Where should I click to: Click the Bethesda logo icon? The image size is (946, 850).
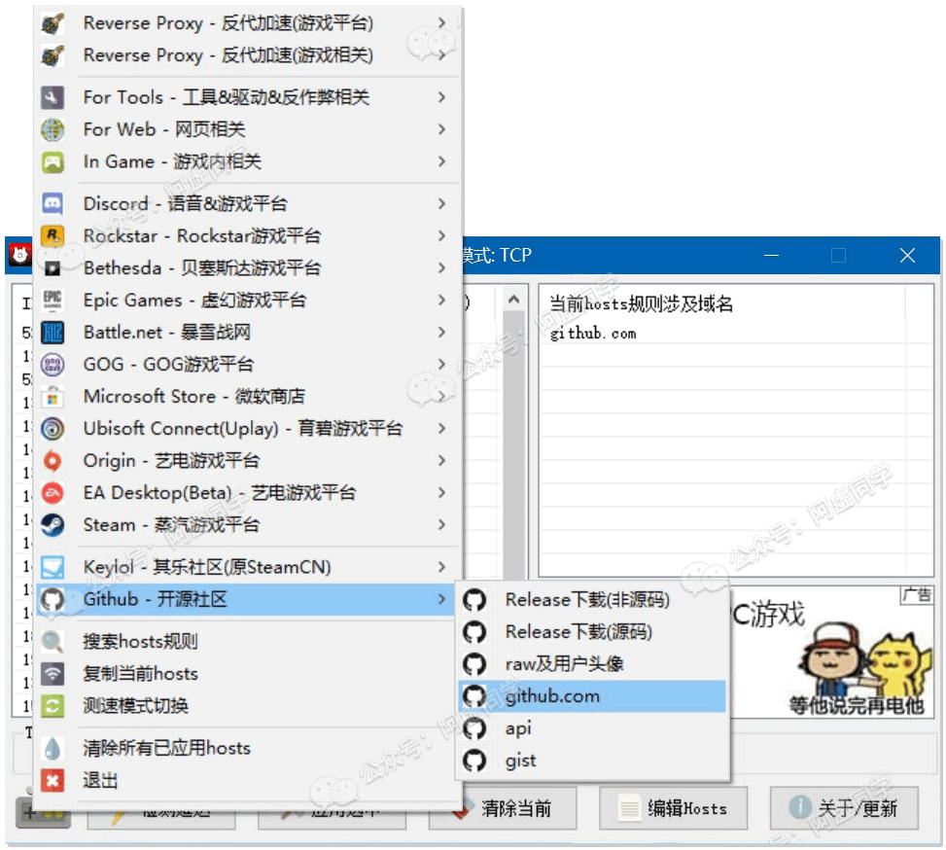pyautogui.click(x=53, y=268)
